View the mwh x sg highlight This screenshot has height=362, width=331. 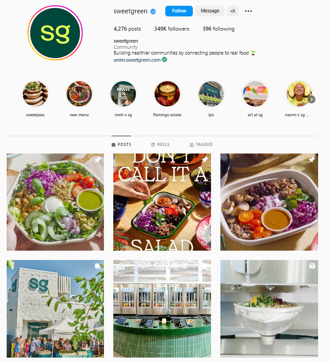pos(123,94)
